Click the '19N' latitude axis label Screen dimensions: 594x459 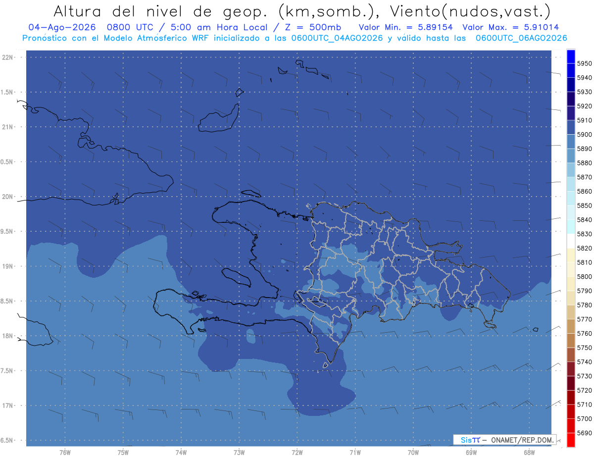(x=7, y=266)
